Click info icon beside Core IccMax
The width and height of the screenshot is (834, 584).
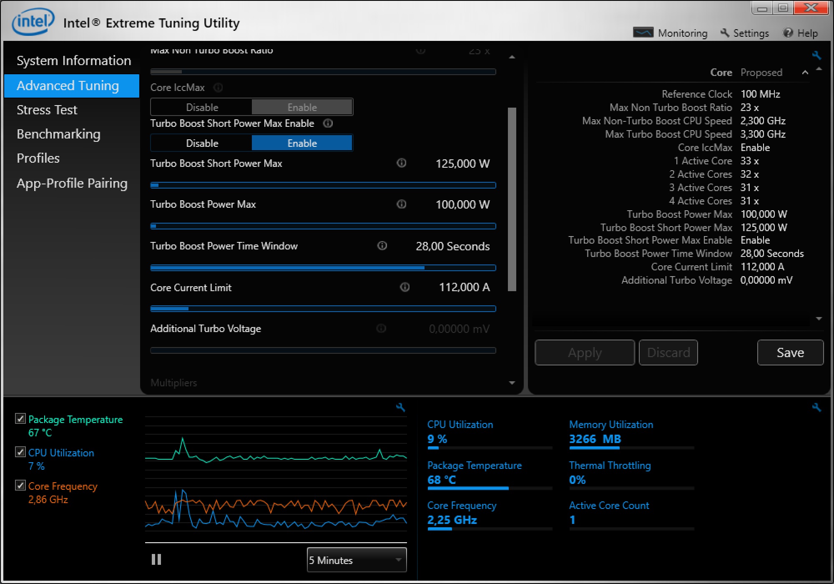(x=218, y=87)
